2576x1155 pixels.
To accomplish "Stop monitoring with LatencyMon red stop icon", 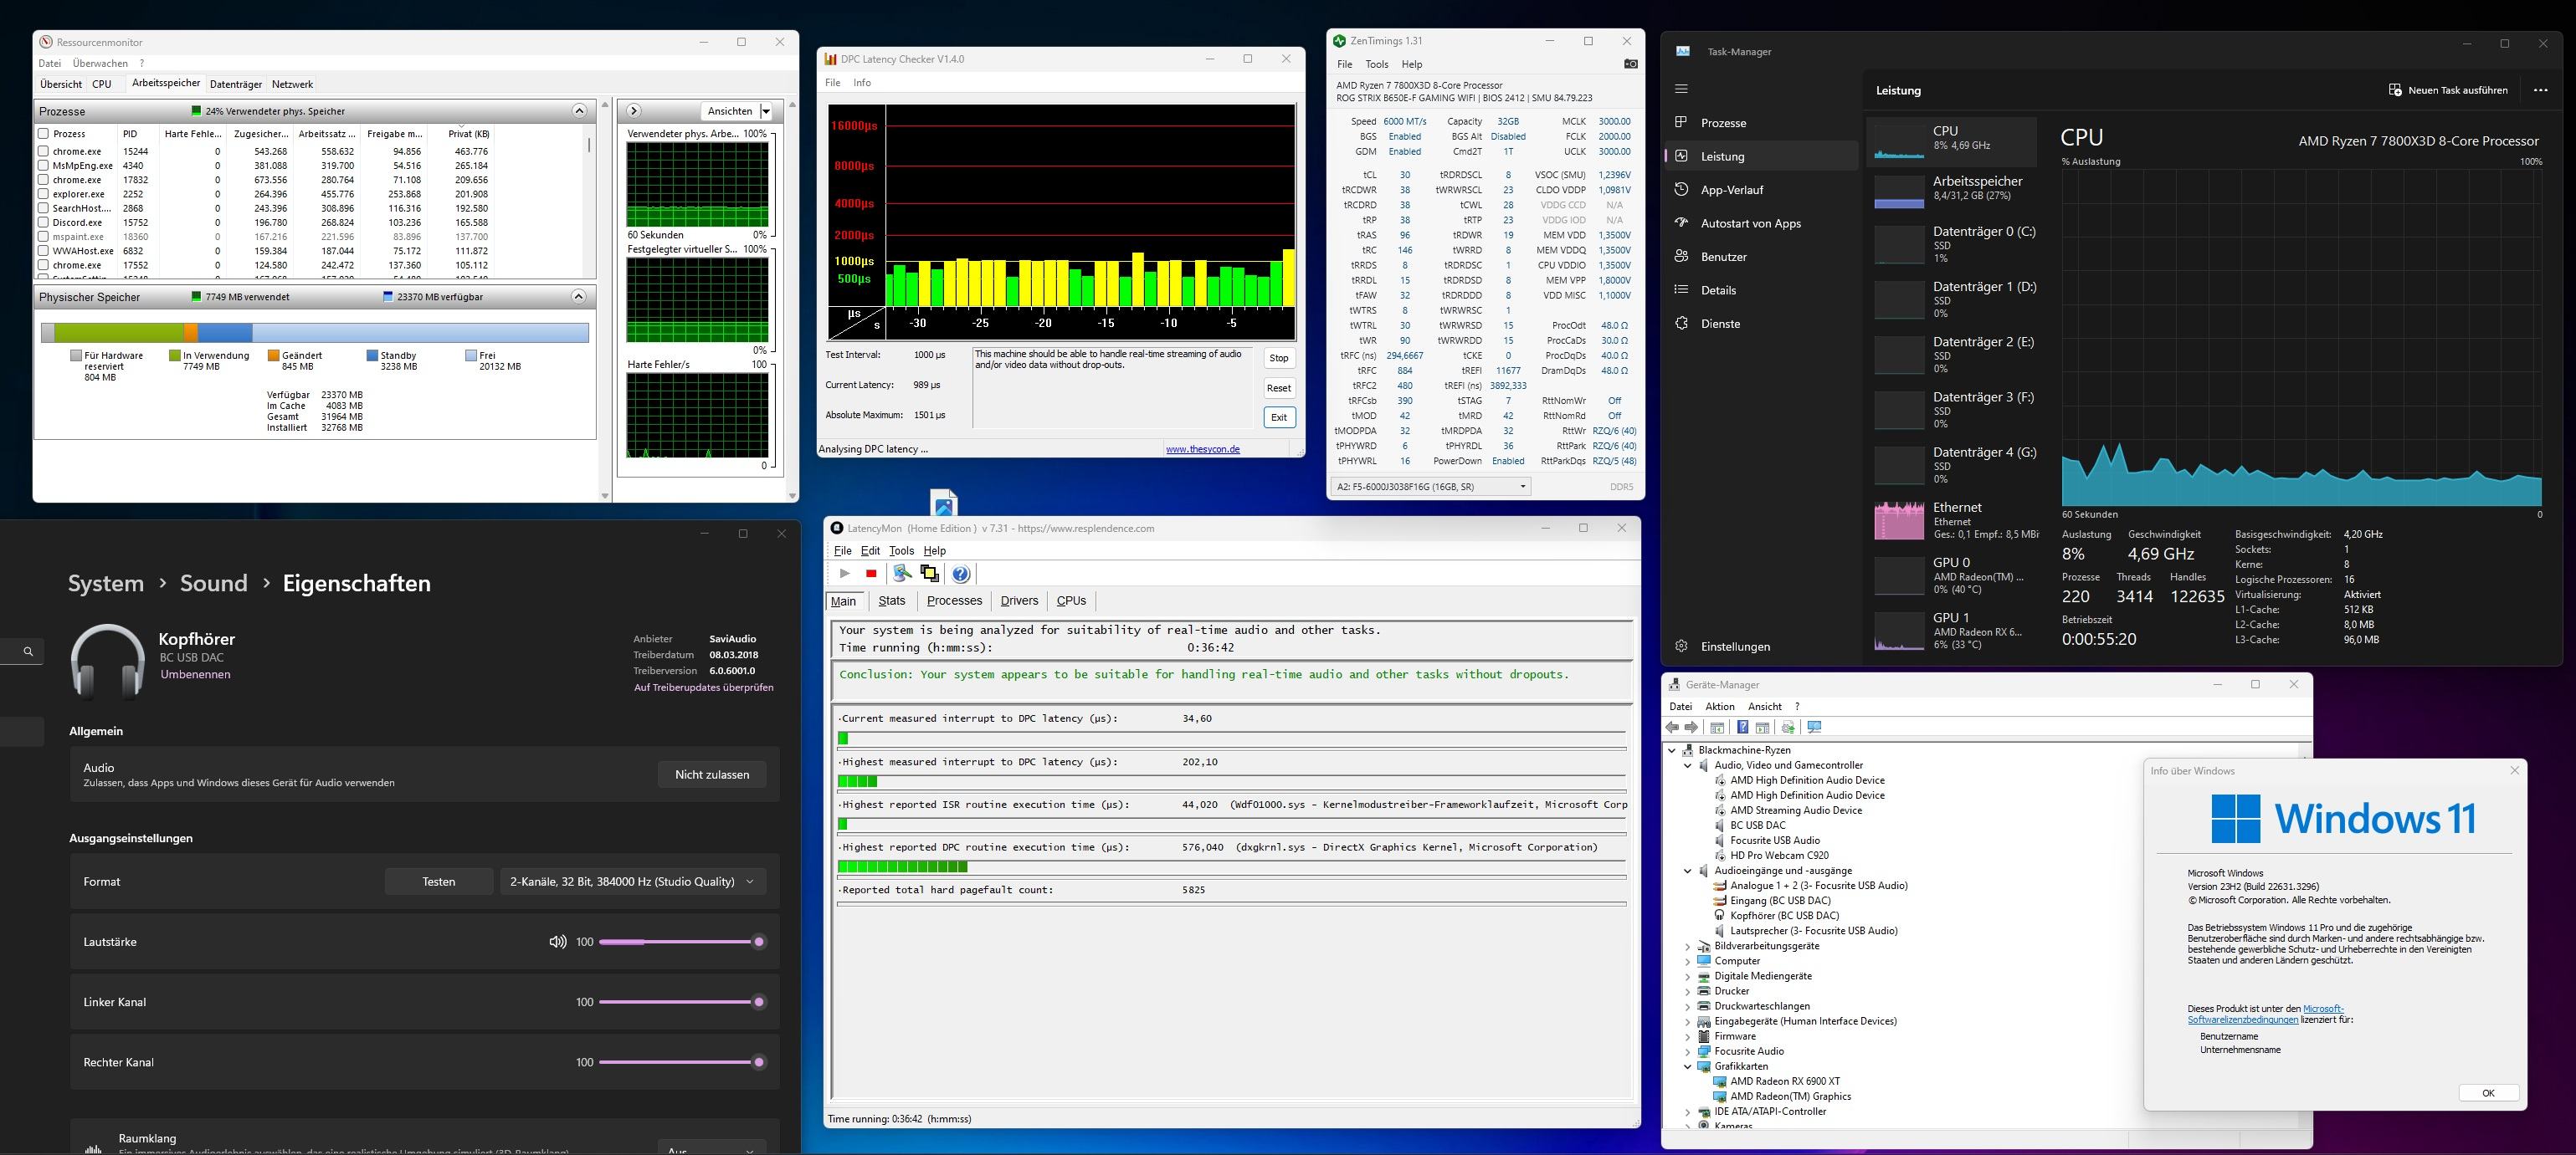I will tap(871, 574).
